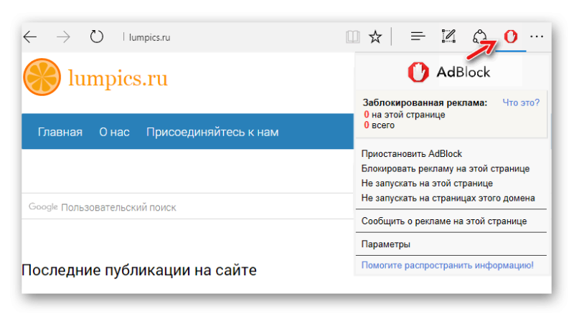Open reading view book icon
Viewport: 574px width, 316px height.
coord(352,37)
